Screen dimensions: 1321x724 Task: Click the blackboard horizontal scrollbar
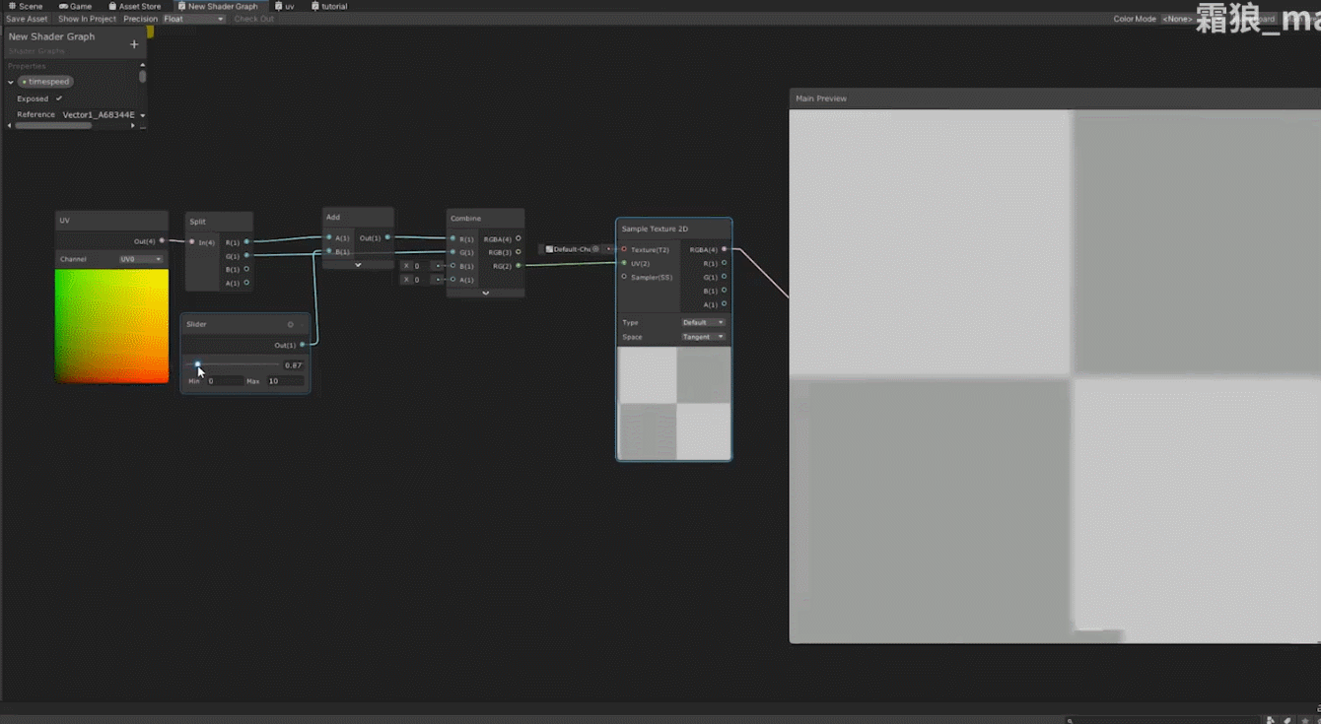[53, 126]
